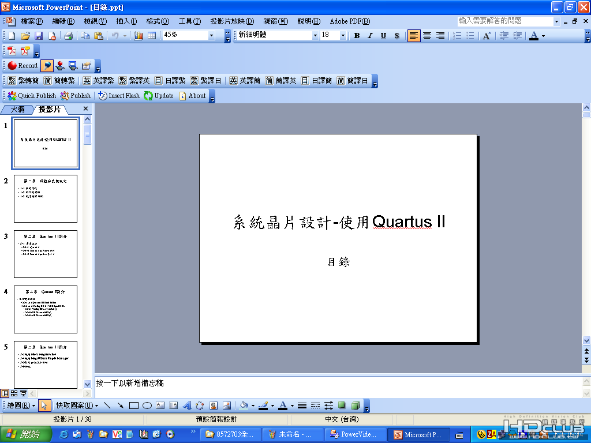This screenshot has height=443, width=591.
Task: Click the line color brush swatch
Action: tap(263, 406)
